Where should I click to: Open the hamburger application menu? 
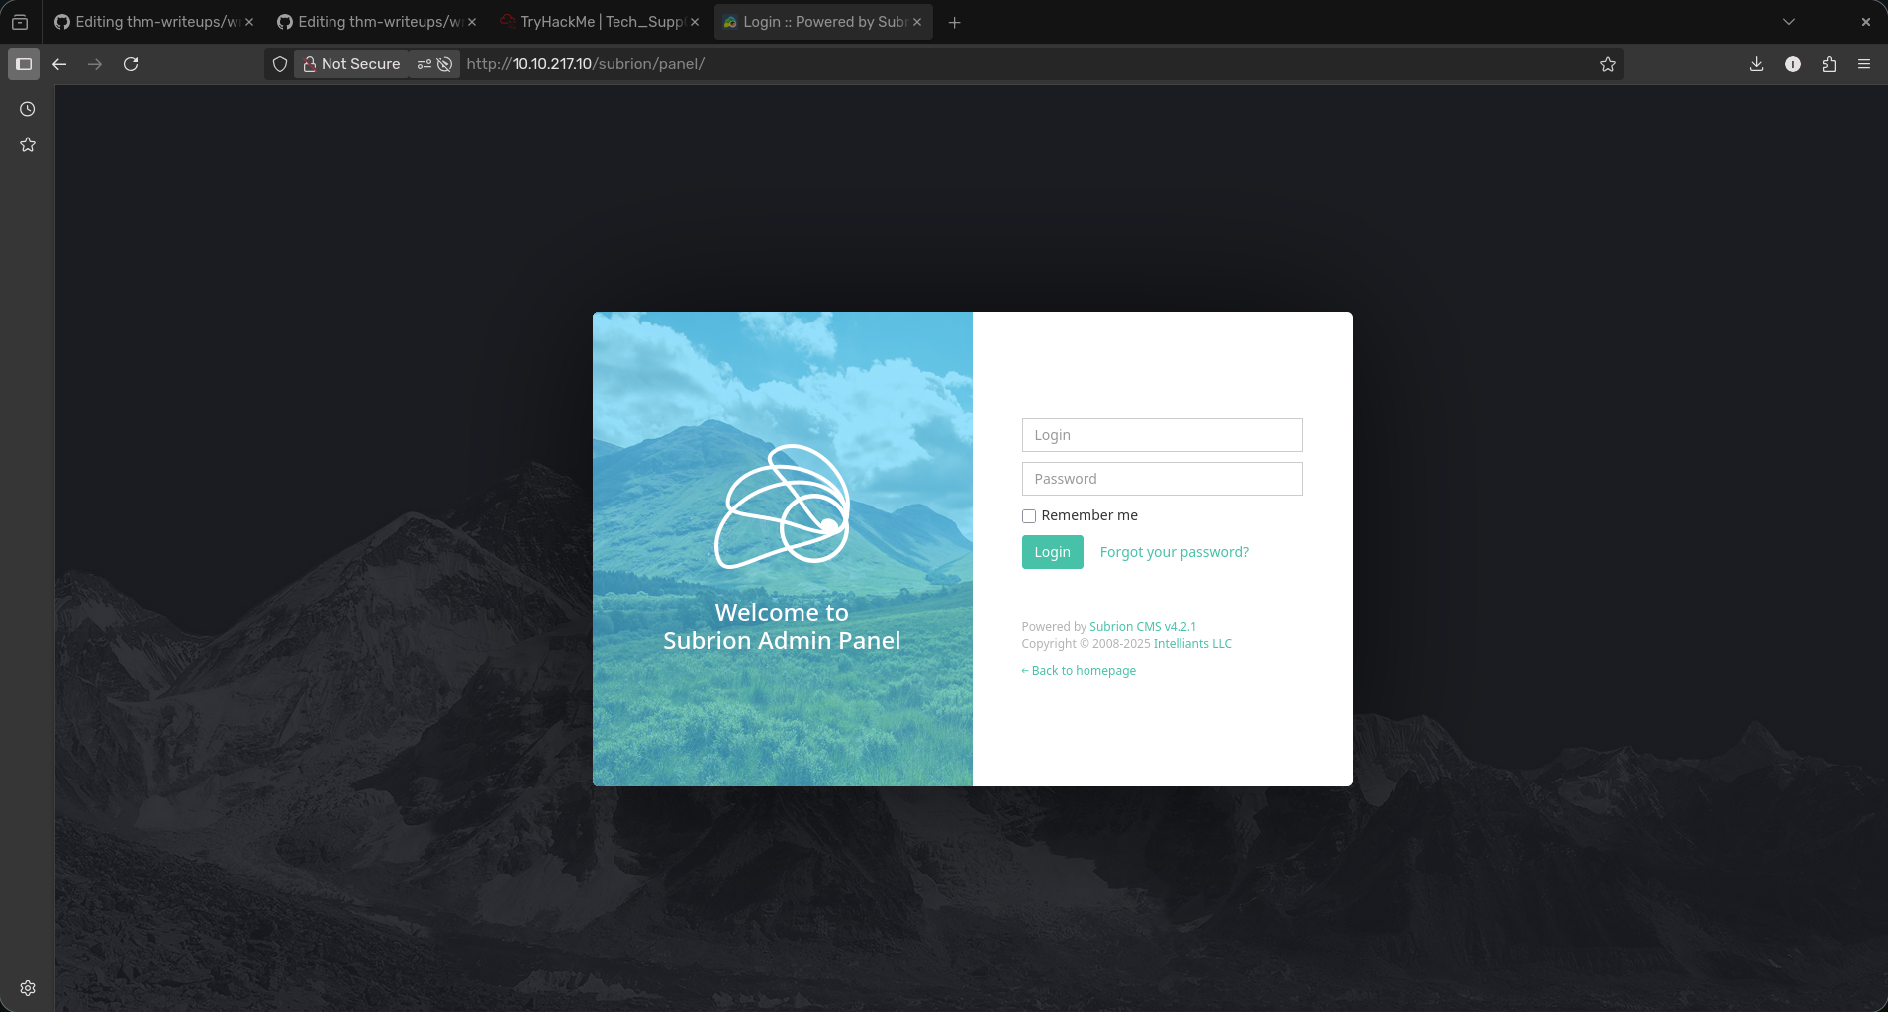tap(1864, 64)
